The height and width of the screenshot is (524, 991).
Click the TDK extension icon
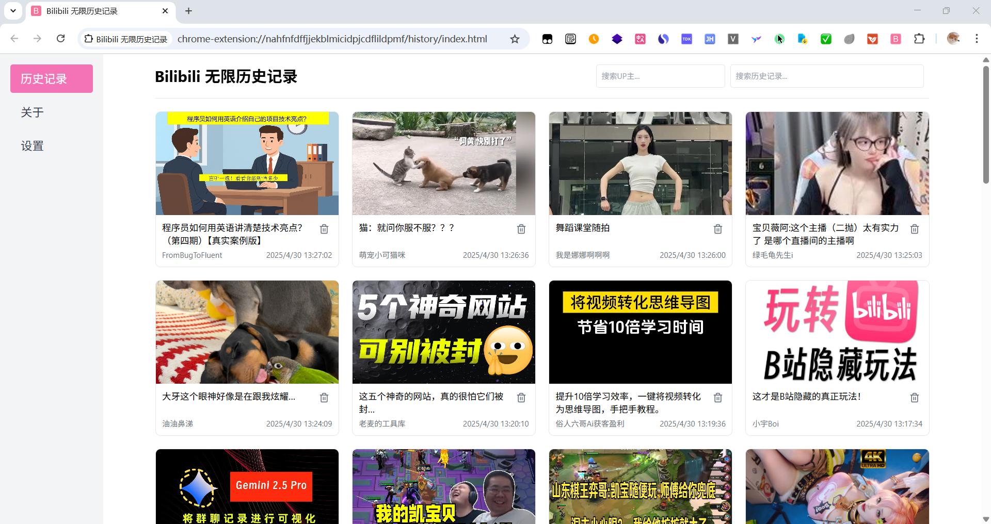pos(686,39)
